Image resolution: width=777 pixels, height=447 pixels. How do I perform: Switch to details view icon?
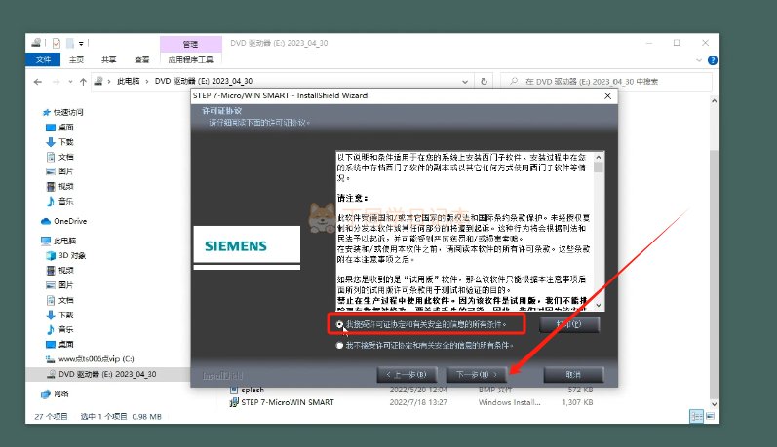697,416
